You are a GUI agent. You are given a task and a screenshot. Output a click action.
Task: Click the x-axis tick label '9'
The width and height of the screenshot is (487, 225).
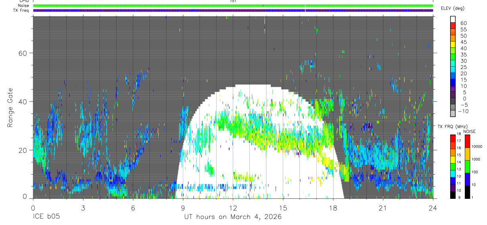point(183,208)
